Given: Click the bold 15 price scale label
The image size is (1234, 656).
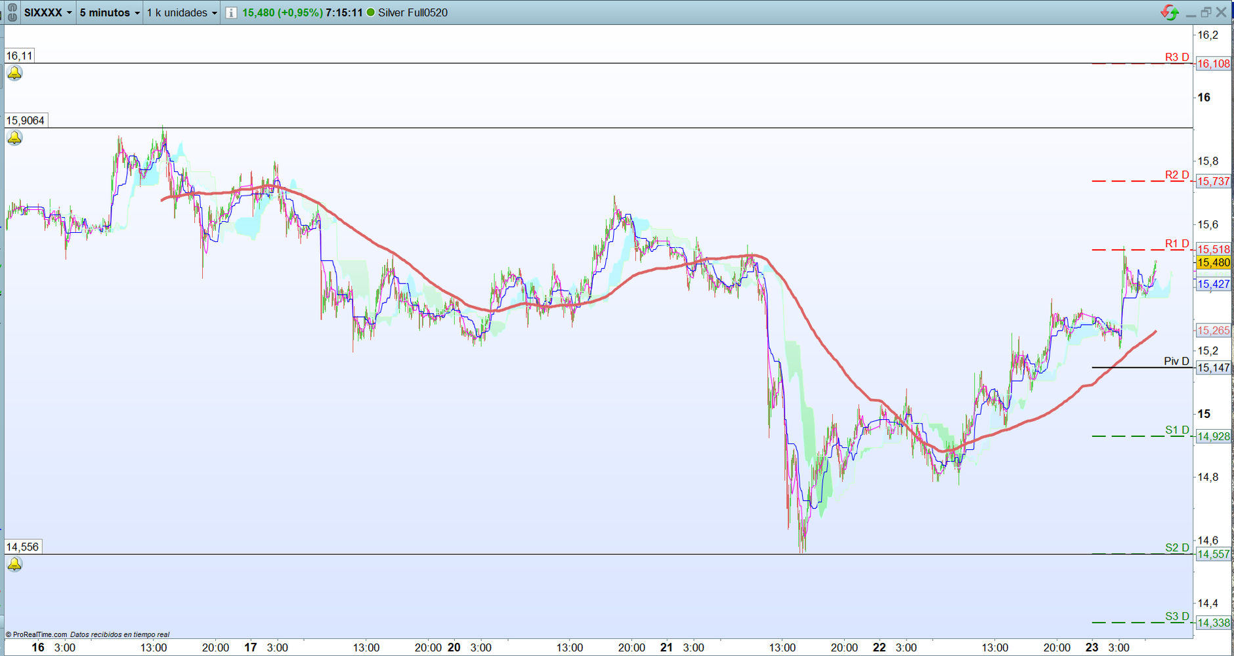Looking at the screenshot, I should coord(1204,414).
